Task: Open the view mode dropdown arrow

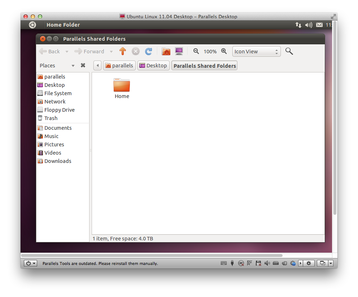Action: point(331,263)
